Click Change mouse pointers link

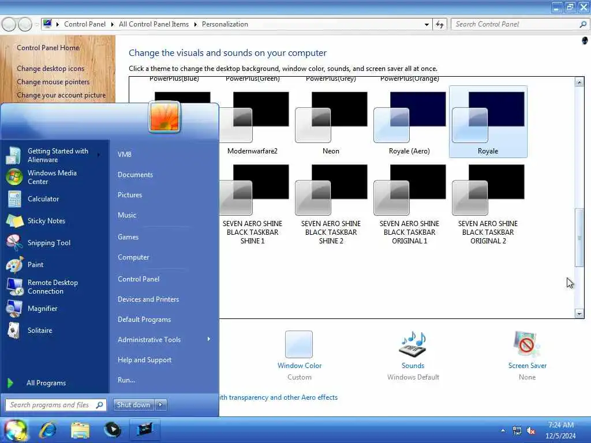tap(53, 82)
